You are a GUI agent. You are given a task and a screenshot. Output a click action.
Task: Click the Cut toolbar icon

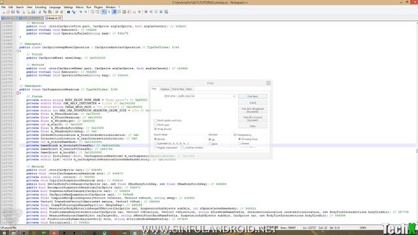point(40,12)
